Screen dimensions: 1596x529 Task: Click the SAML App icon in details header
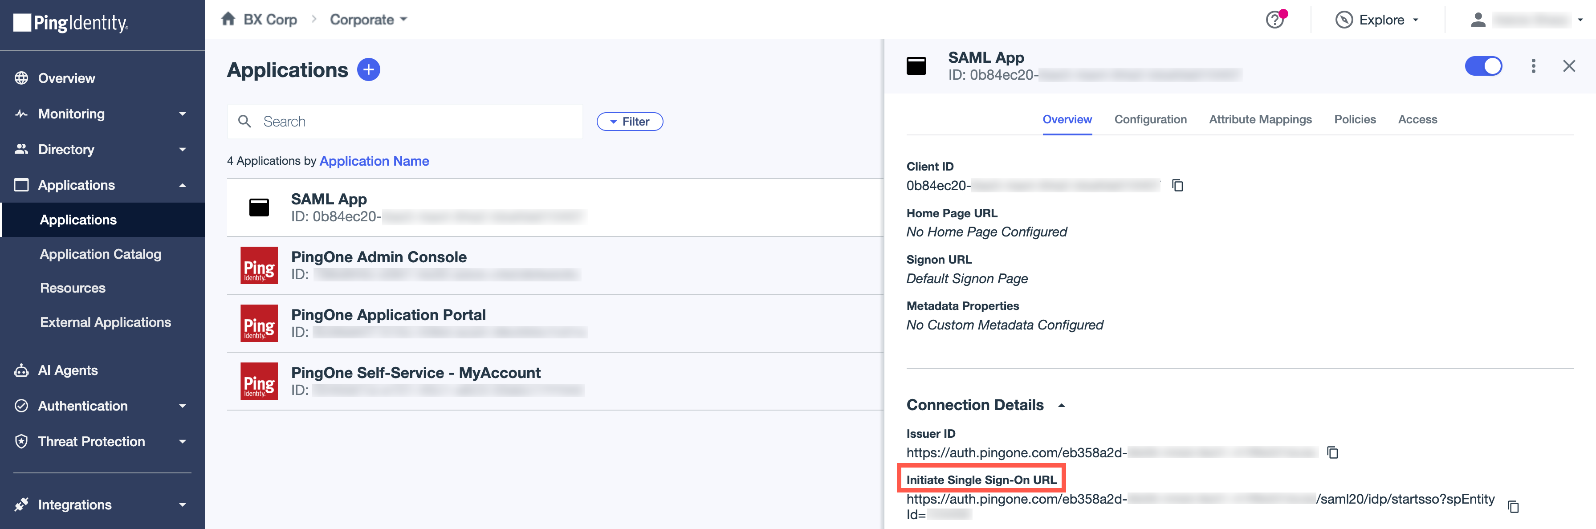pyautogui.click(x=916, y=65)
